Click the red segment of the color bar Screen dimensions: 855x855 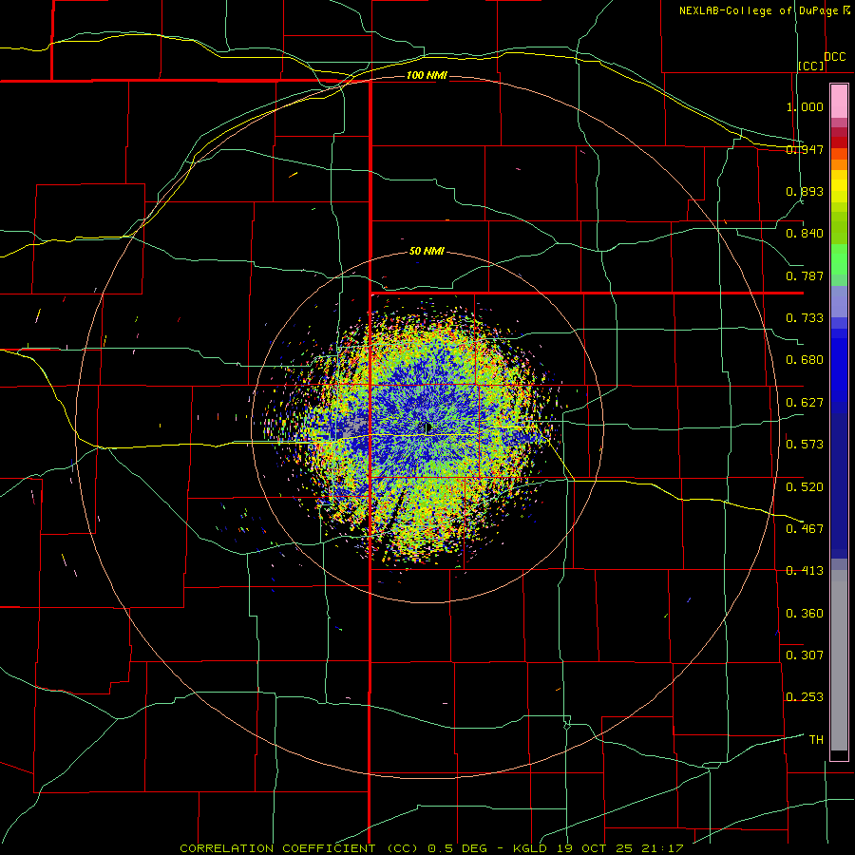click(839, 142)
